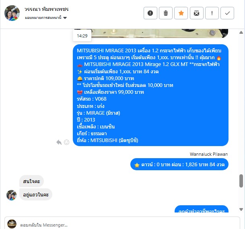
Task: Expand the conversation assignment dropdown arrow
Action: pyautogui.click(x=65, y=18)
